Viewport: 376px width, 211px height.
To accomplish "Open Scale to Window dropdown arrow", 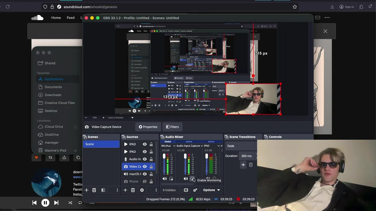I will [132, 118].
